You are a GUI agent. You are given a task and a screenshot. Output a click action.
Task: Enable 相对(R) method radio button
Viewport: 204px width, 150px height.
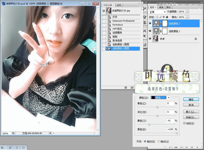point(145,141)
